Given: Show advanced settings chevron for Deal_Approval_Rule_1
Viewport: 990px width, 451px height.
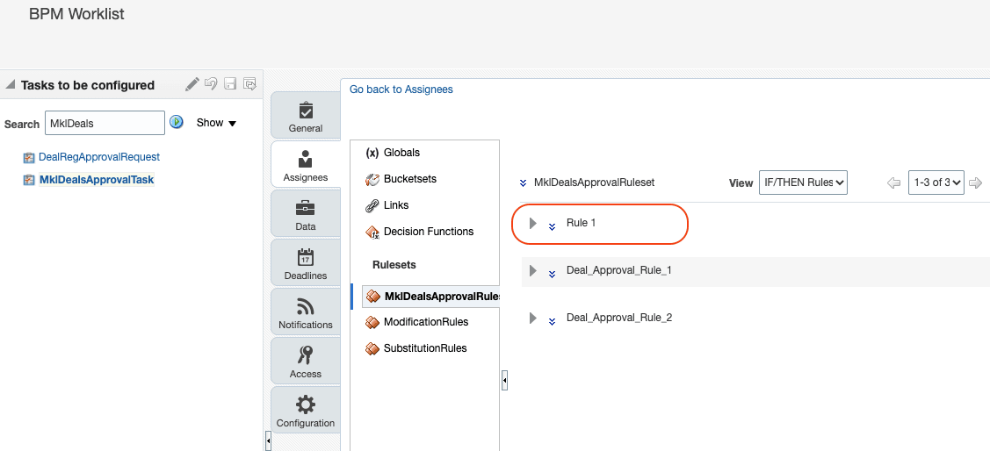Looking at the screenshot, I should pyautogui.click(x=552, y=274).
